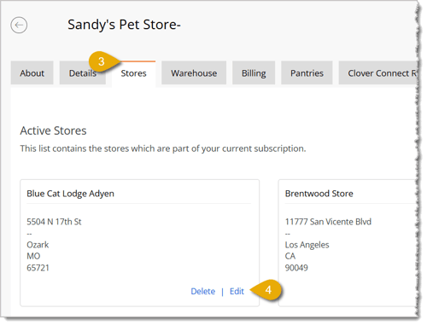427x325 pixels.
Task: Select the Brentwood Store name
Action: pyautogui.click(x=319, y=194)
